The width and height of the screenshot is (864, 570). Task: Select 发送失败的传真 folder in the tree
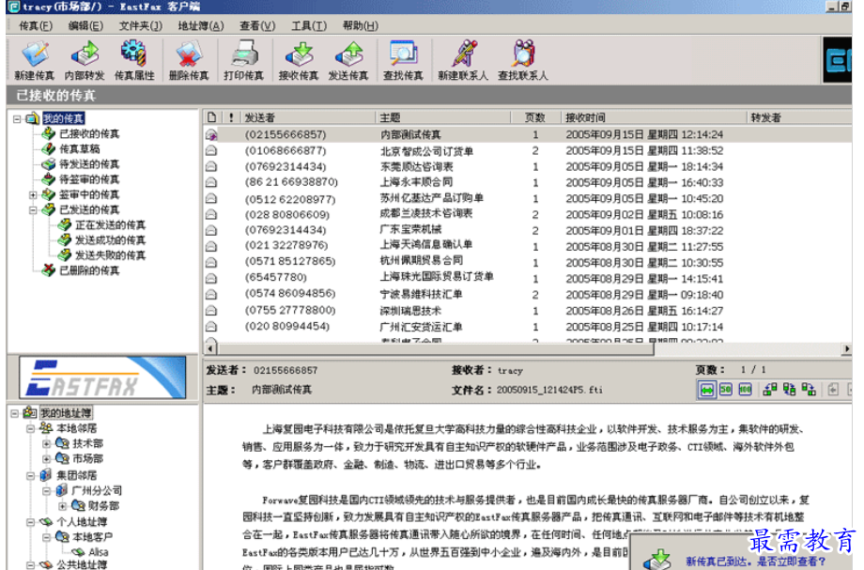click(110, 255)
